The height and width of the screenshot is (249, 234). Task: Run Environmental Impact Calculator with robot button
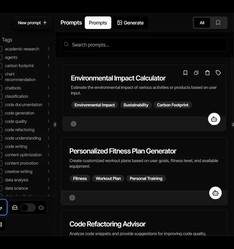[214, 119]
